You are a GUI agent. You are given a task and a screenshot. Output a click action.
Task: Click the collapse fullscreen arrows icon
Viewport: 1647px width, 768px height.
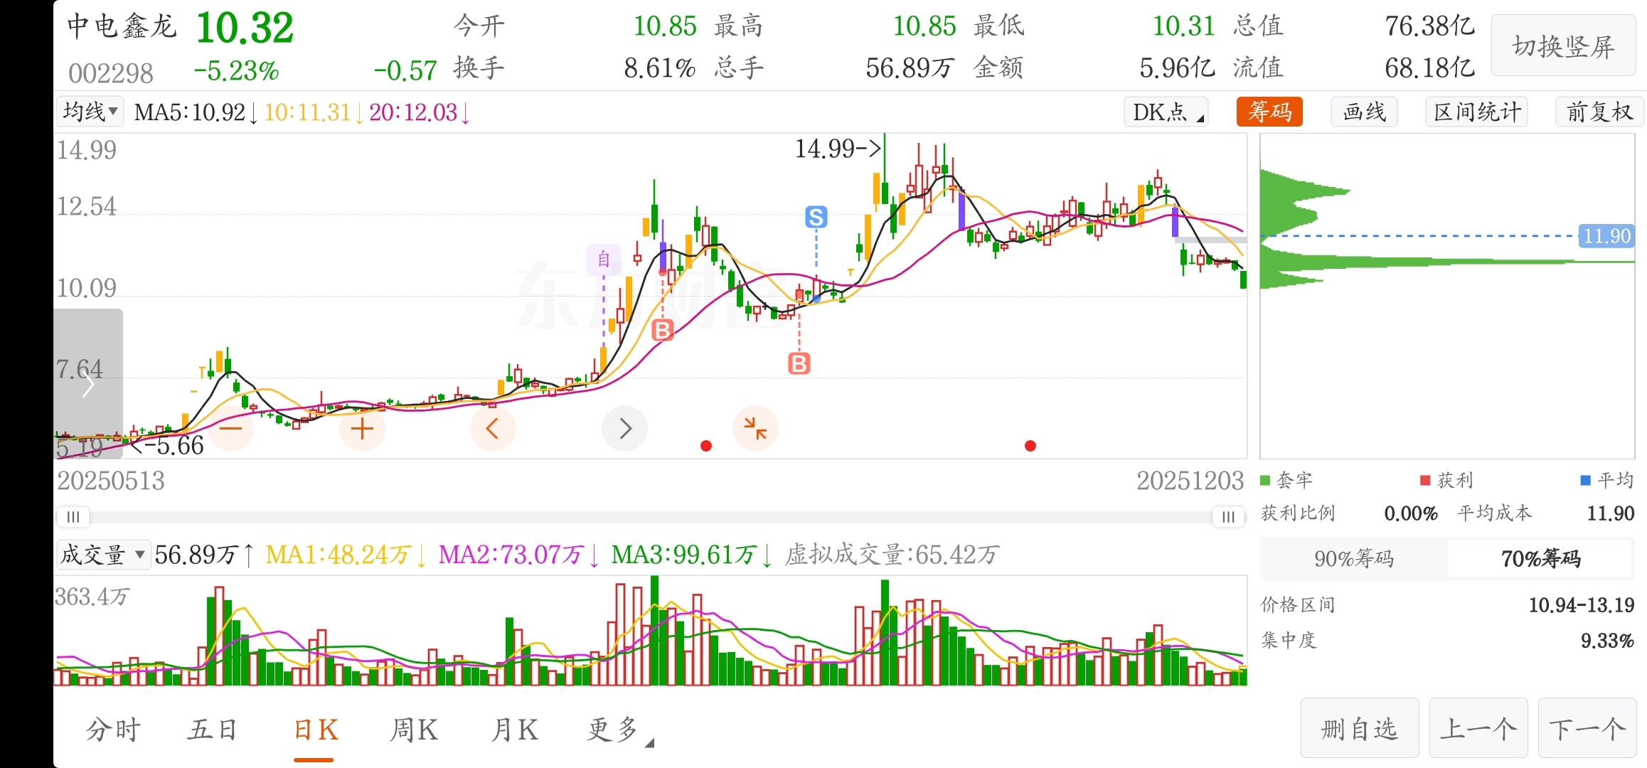(x=755, y=428)
